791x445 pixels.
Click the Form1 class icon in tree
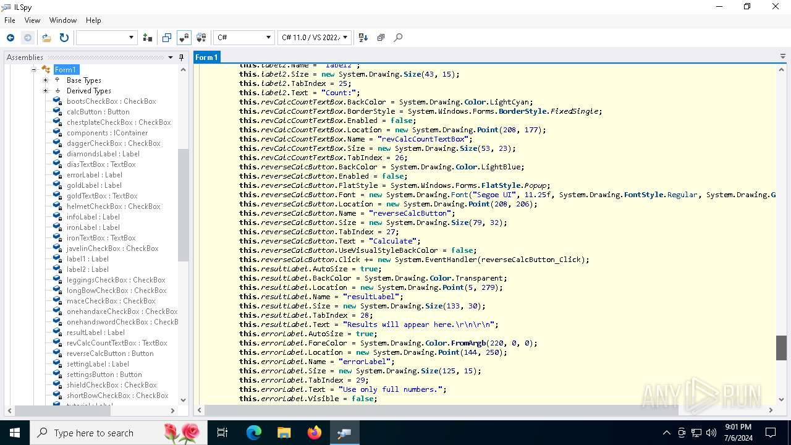(46, 70)
